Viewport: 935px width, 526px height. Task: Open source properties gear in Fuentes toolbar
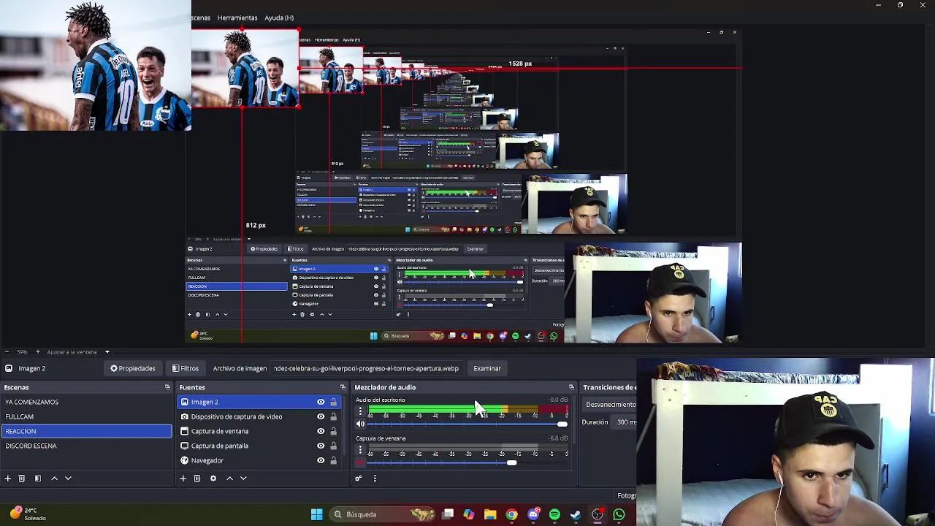pos(213,479)
